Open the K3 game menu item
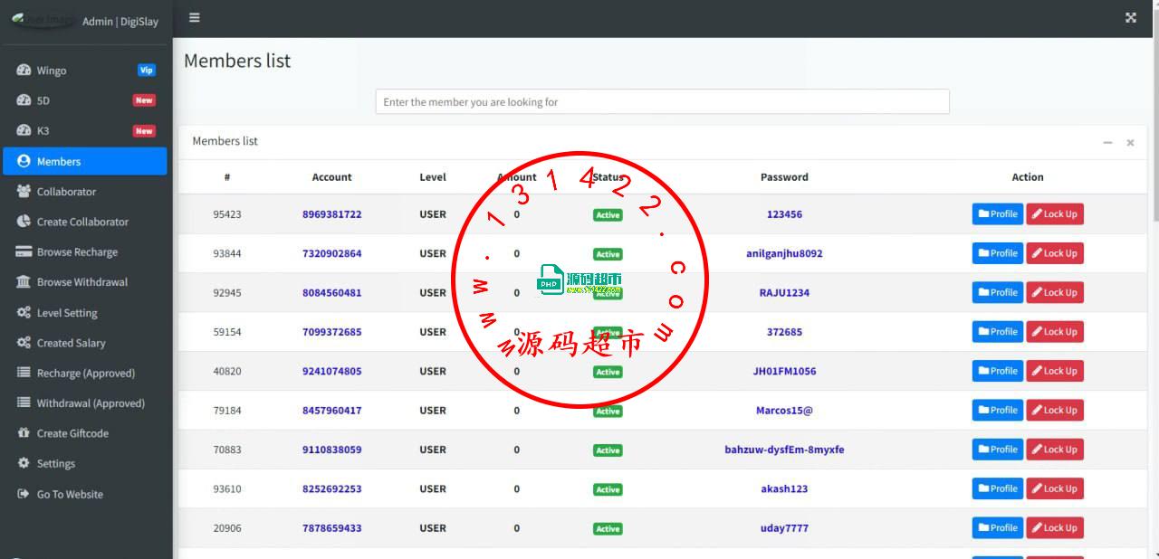This screenshot has height=559, width=1159. click(86, 131)
